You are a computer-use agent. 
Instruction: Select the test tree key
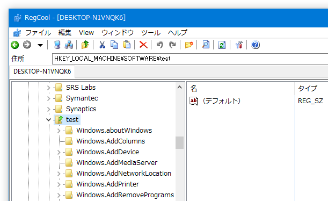pyautogui.click(x=72, y=120)
